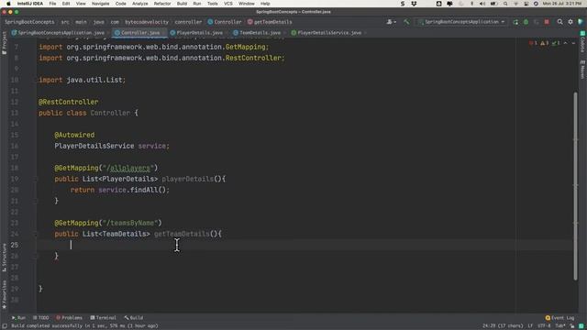Open the Navigate menu
The image size is (587, 330).
pos(101,4)
